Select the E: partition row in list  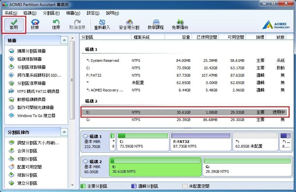tap(185, 112)
